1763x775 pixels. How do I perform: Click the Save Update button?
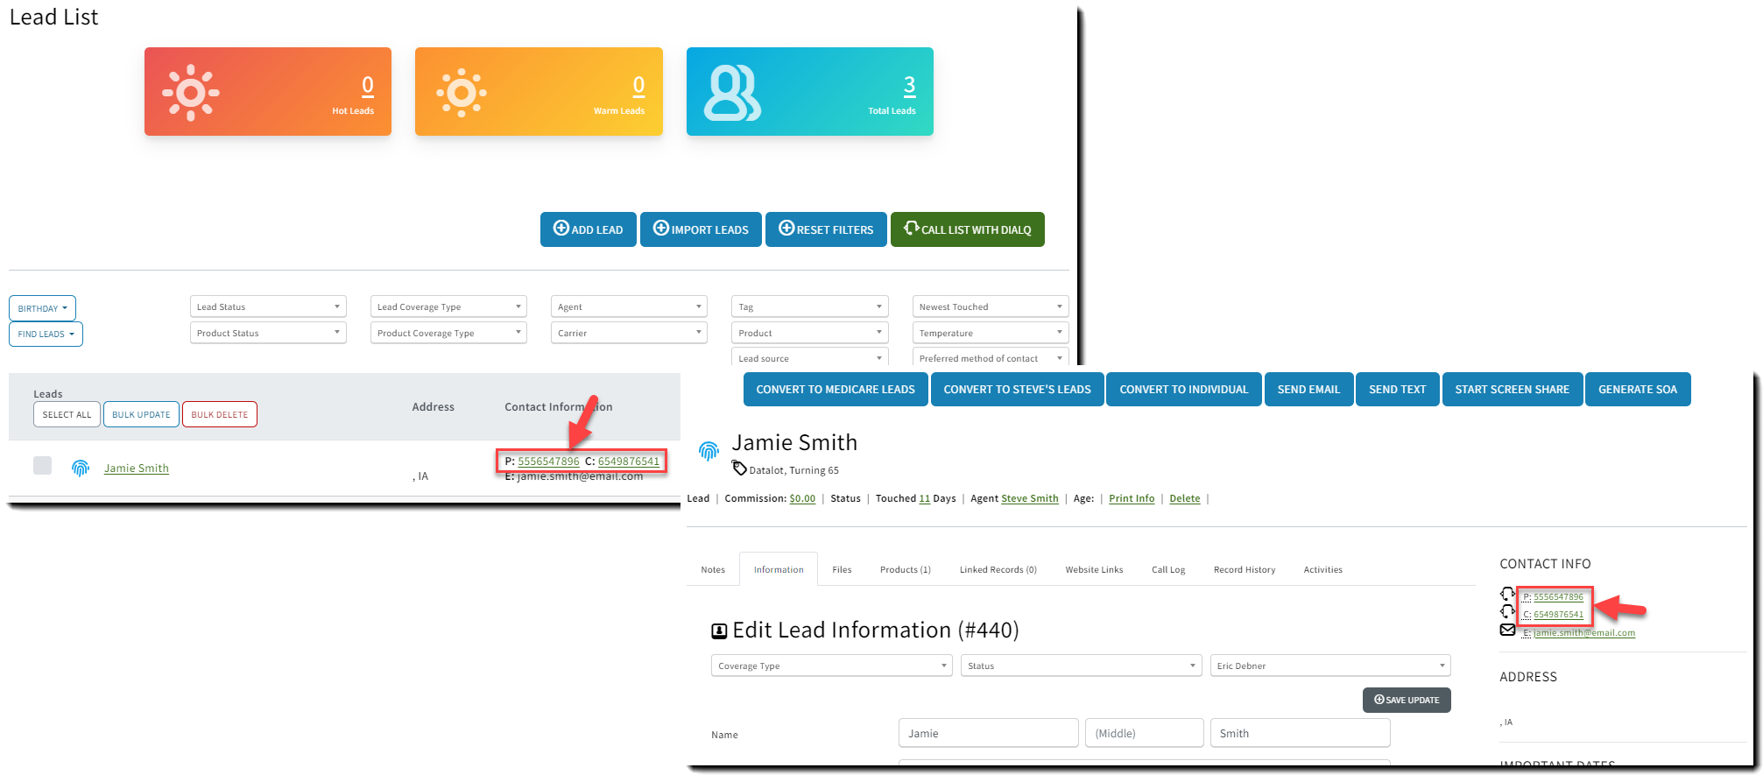pyautogui.click(x=1407, y=700)
